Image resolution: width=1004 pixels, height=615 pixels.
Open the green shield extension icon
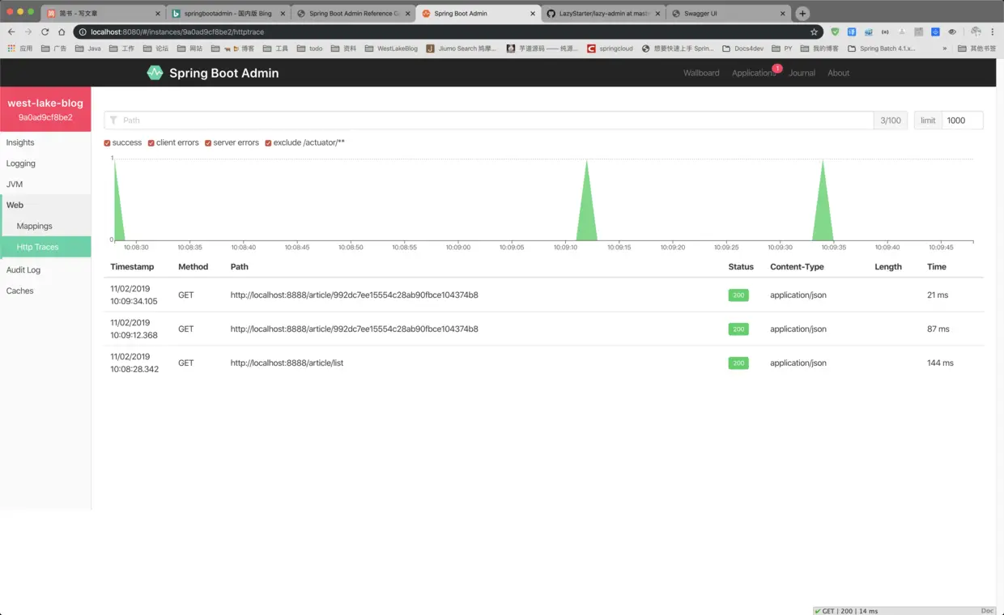point(835,32)
